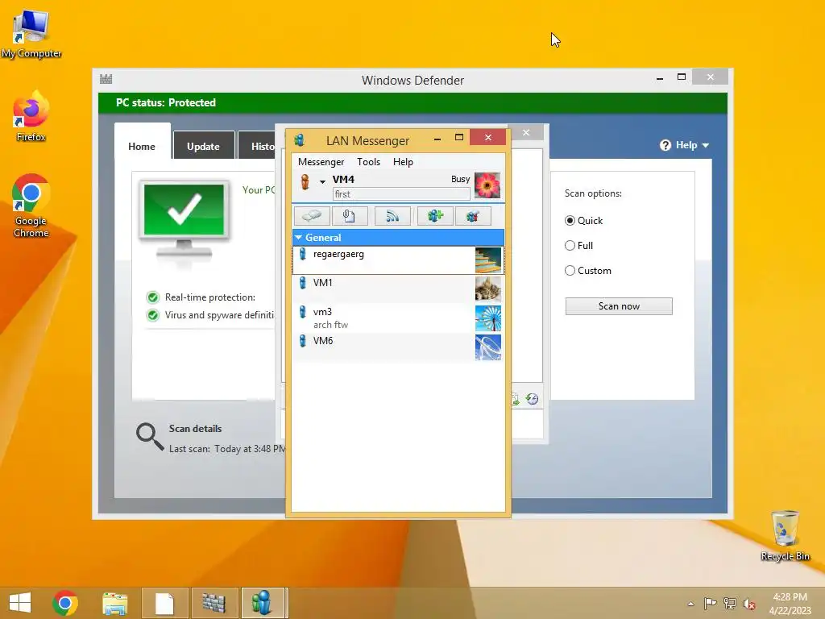The height and width of the screenshot is (619, 825).
Task: Click the Windows Defender taskbar button
Action: click(x=214, y=603)
